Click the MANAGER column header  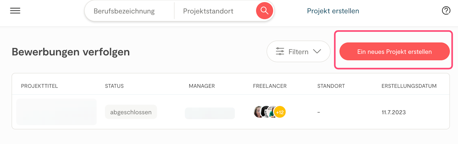tap(202, 86)
